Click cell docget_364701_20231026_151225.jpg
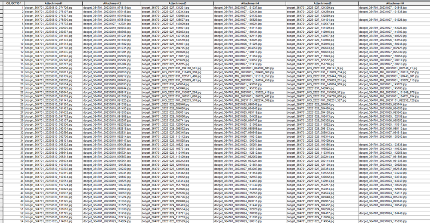 pyautogui.click(x=250, y=44)
